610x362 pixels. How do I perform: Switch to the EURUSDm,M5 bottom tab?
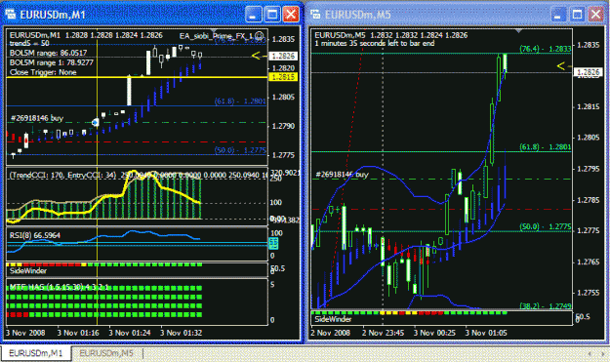coord(106,353)
